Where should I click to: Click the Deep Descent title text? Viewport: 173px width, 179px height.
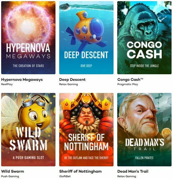(x=72, y=79)
